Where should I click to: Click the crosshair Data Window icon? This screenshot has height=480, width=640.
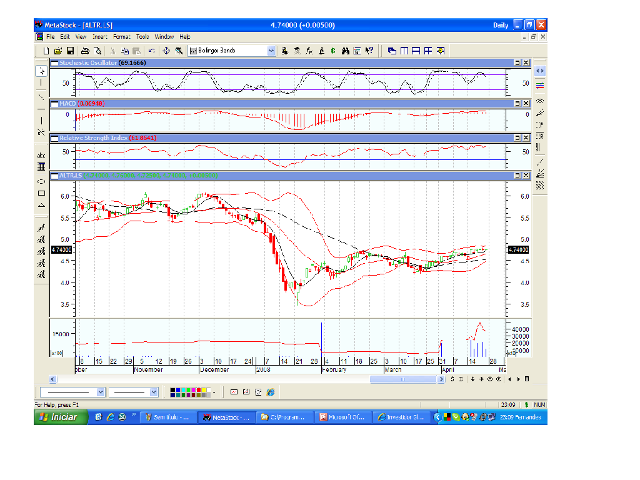pyautogui.click(x=166, y=51)
